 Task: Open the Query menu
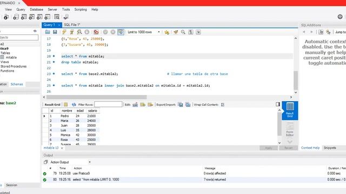coord(21,10)
